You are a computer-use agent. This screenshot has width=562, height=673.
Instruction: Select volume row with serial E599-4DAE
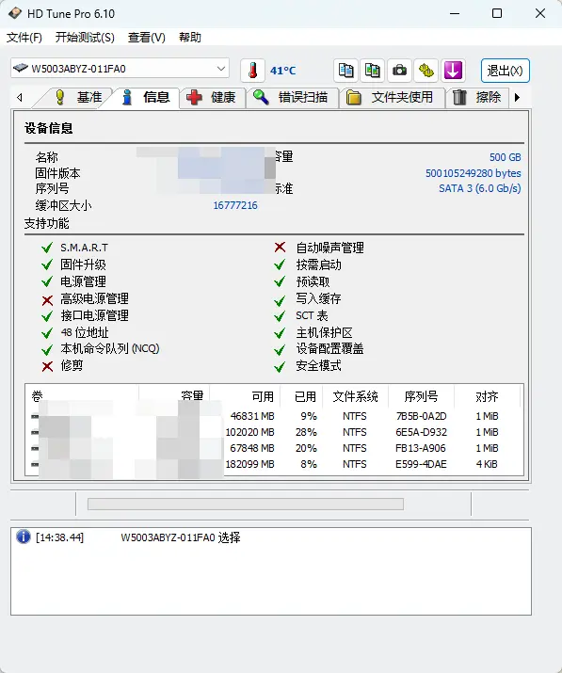pyautogui.click(x=274, y=464)
